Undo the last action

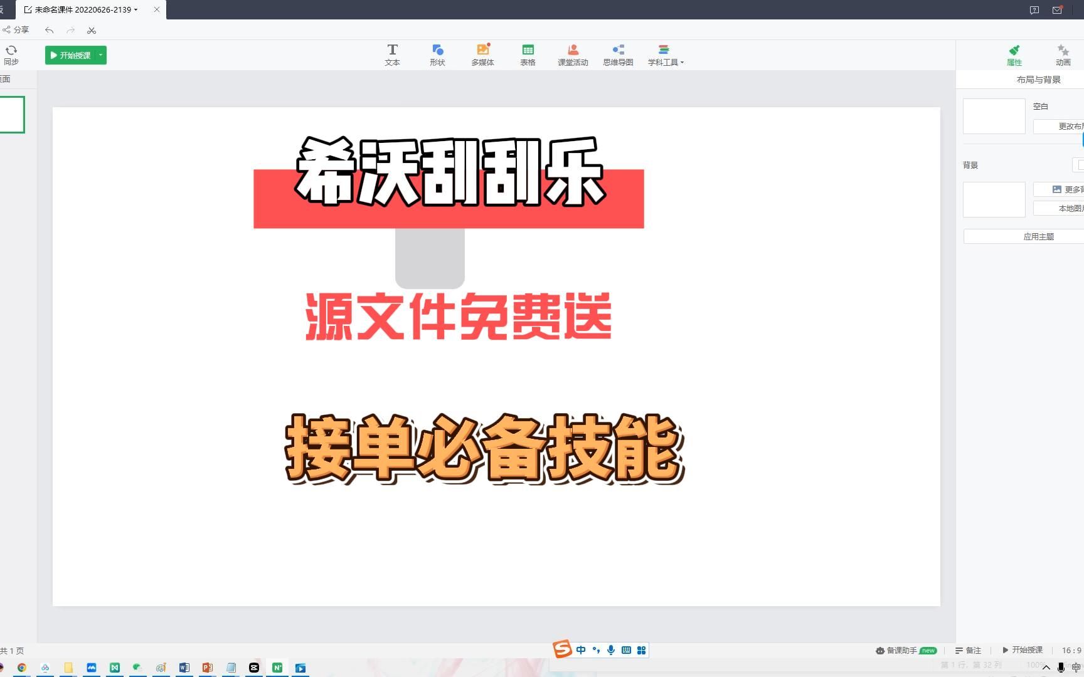48,29
